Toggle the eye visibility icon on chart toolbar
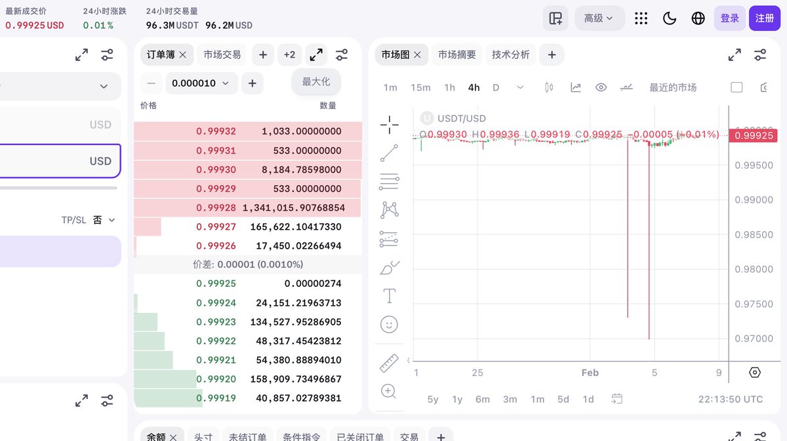Image resolution: width=787 pixels, height=441 pixels. coord(601,87)
